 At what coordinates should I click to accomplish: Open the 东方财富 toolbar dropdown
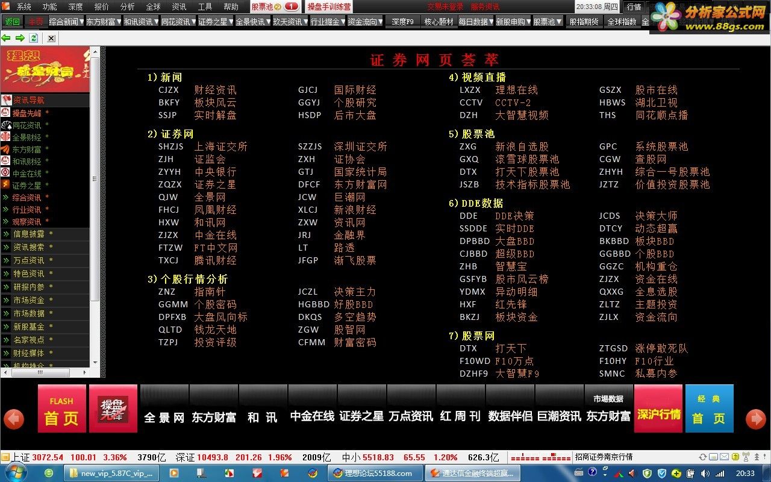(102, 21)
